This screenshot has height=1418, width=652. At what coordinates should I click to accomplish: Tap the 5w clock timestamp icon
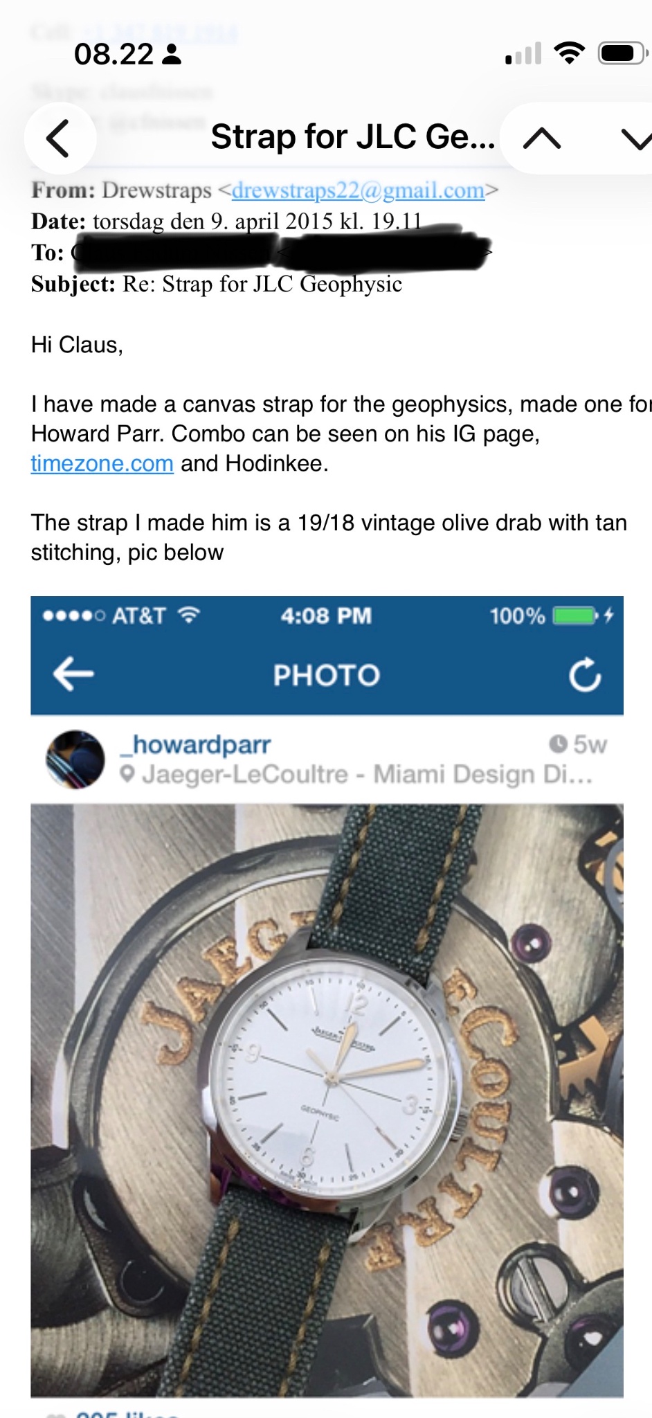coord(558,744)
